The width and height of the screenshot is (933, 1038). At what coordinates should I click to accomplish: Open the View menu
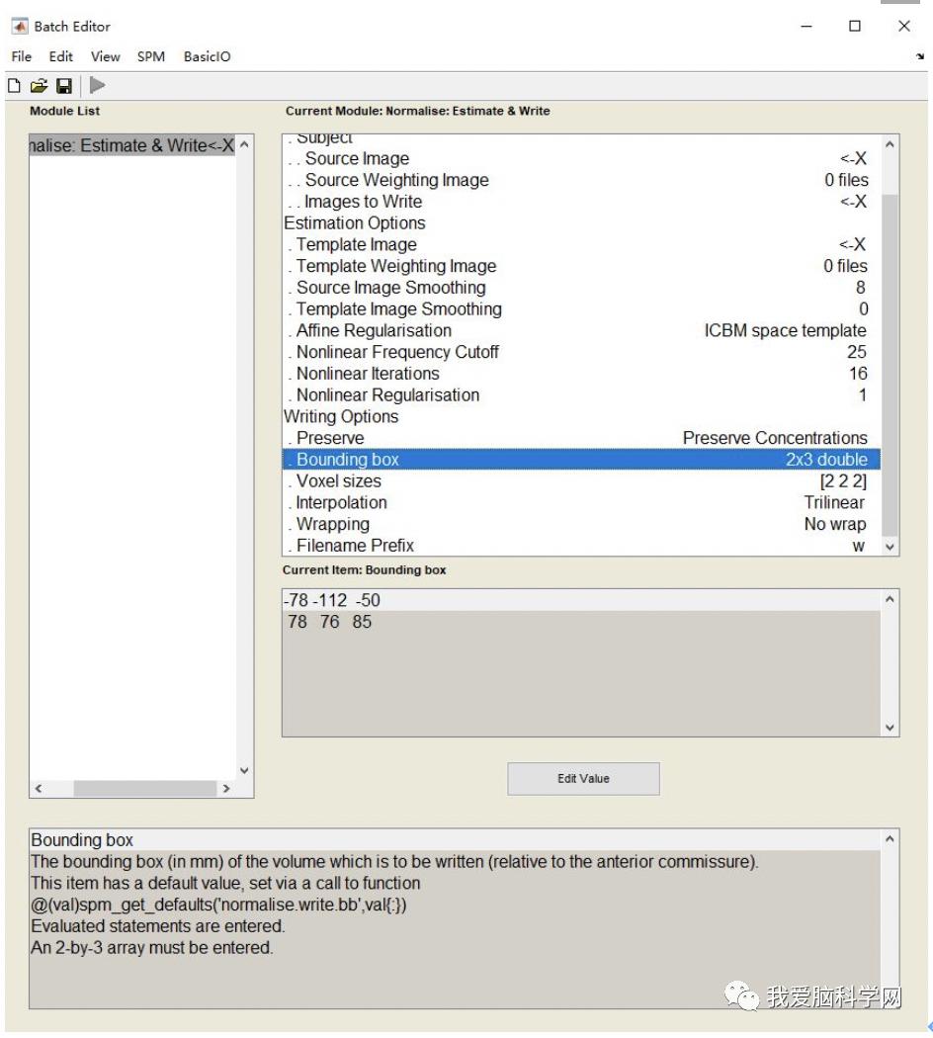pyautogui.click(x=105, y=57)
